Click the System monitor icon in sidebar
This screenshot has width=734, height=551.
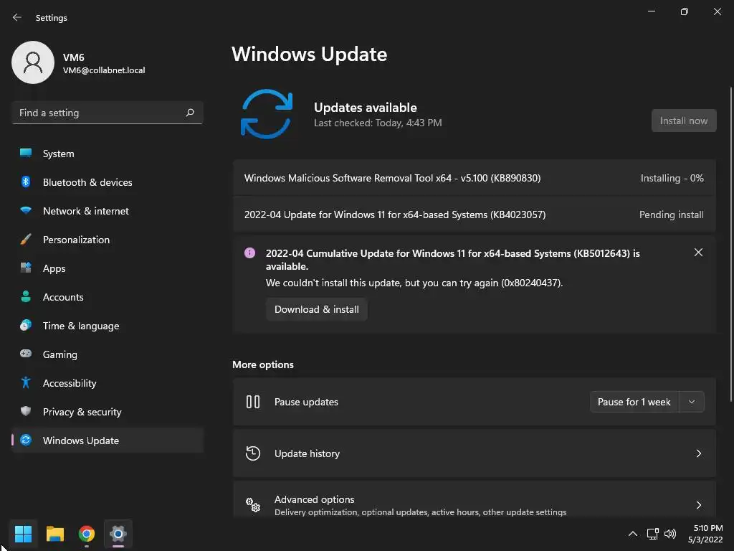tap(26, 154)
